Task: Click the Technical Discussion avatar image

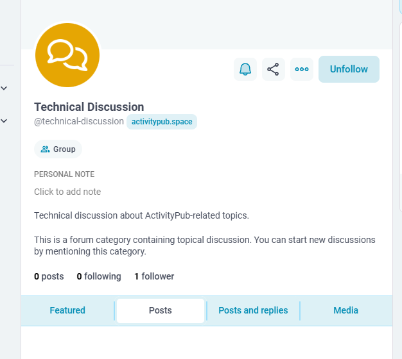Action: coord(67,55)
